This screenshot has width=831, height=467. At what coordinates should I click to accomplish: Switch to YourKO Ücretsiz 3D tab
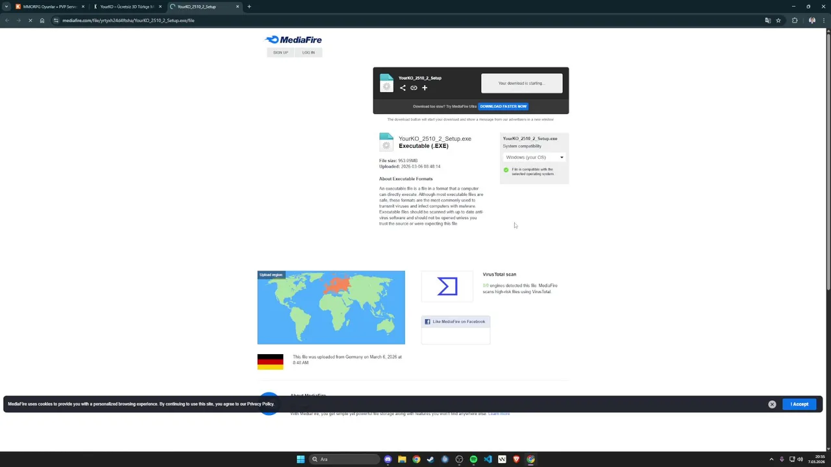[127, 6]
